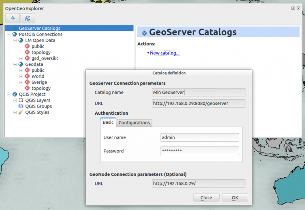Viewport: 305px width, 210px height.
Task: Select the LM Open Data connection
Action: [40, 40]
